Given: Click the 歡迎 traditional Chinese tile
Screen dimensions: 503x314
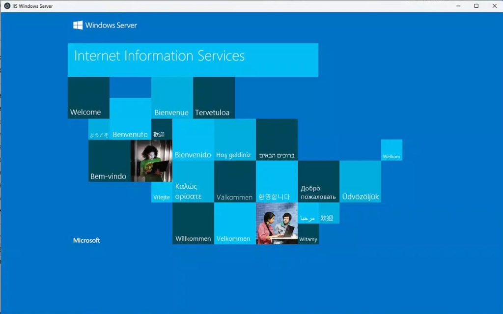Looking at the screenshot, I should pyautogui.click(x=162, y=129).
